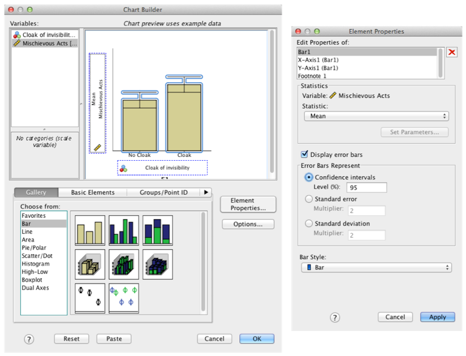Open the Statistic dropdown showing Mean
466x356 pixels.
coord(376,116)
